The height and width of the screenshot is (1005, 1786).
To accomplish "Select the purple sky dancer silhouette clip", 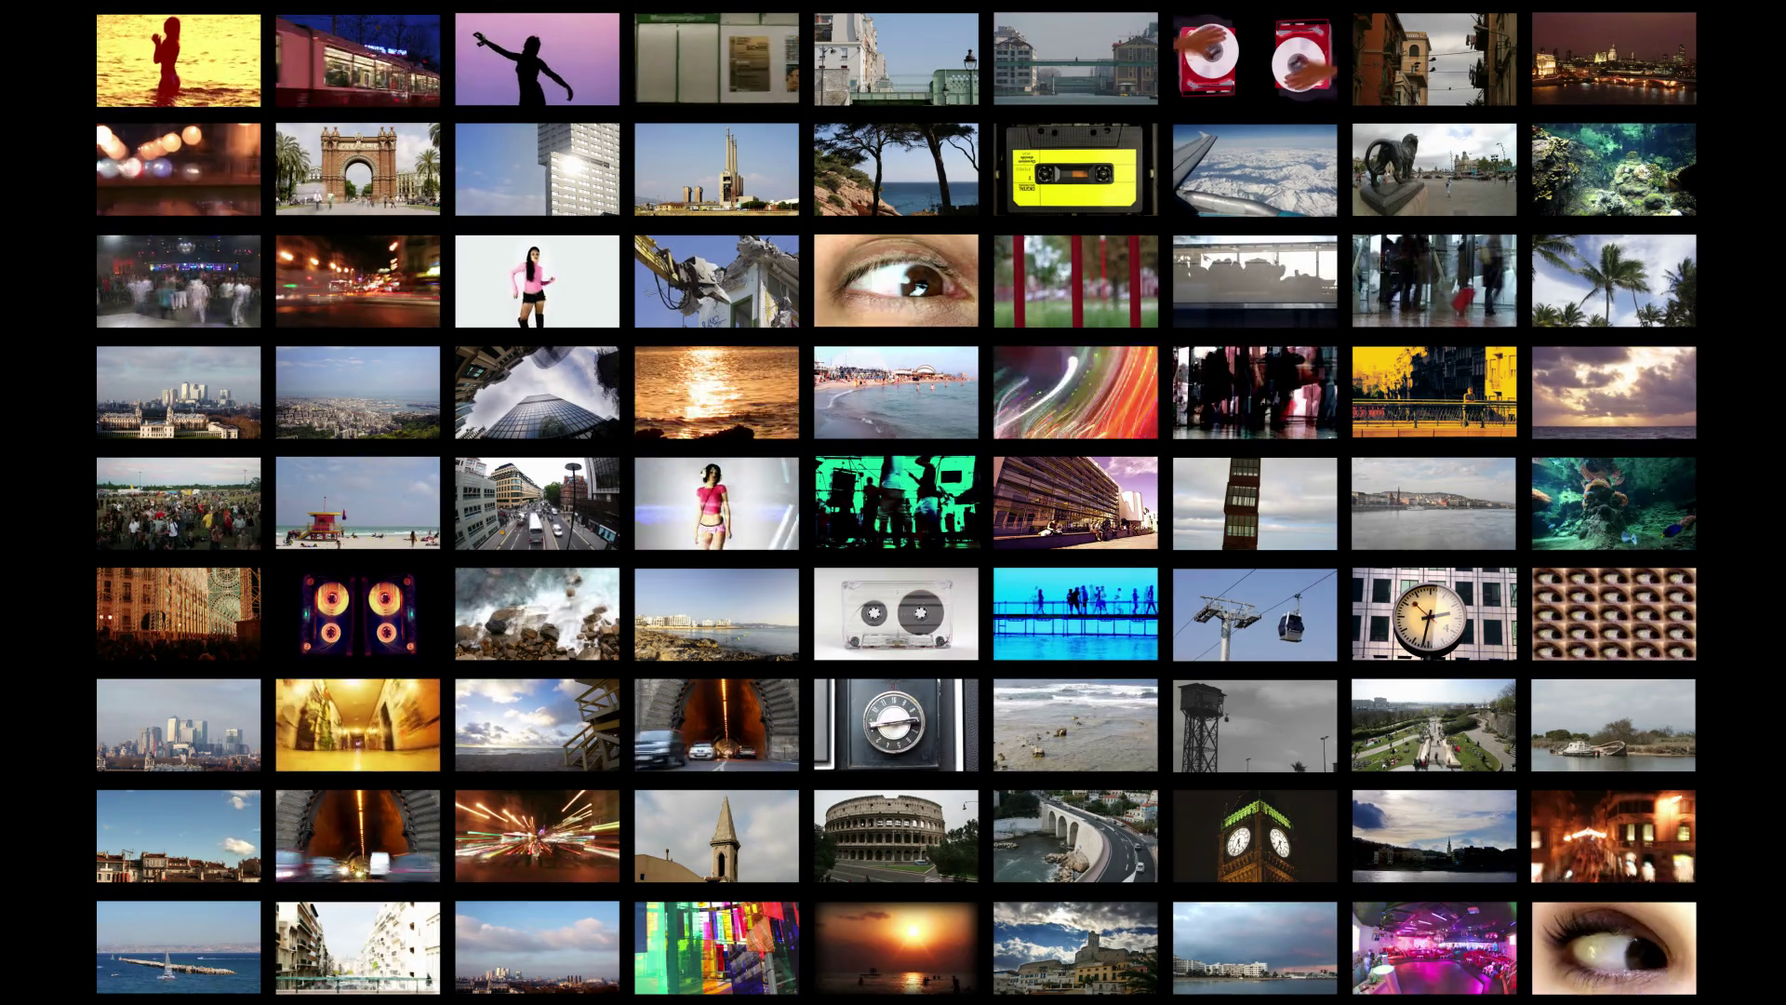I will point(535,59).
